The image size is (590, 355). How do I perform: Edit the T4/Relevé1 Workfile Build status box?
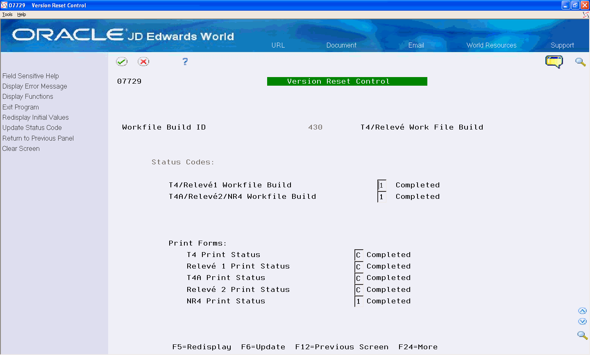pyautogui.click(x=381, y=185)
